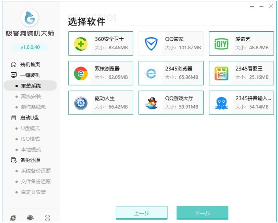Screen dimensions: 278x223
Task: Toggle selection of the 360安全卫士 card
Action: [x=101, y=43]
